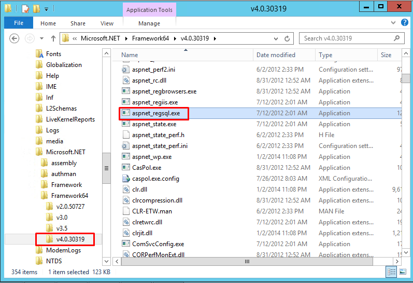Sort by the Size column header
The width and height of the screenshot is (413, 283).
[389, 55]
